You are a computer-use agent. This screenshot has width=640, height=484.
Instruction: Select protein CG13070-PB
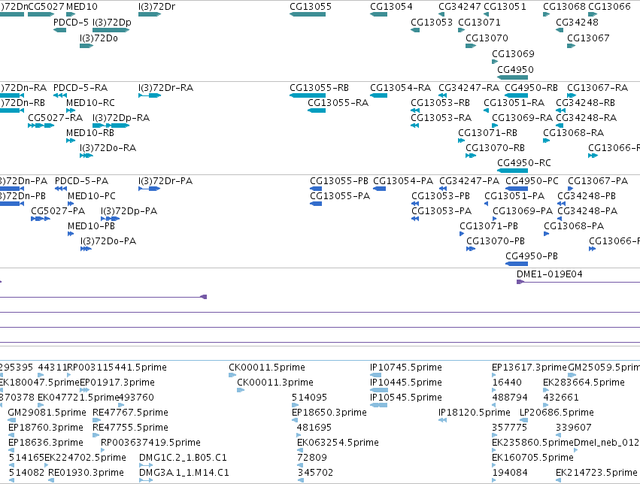496,241
